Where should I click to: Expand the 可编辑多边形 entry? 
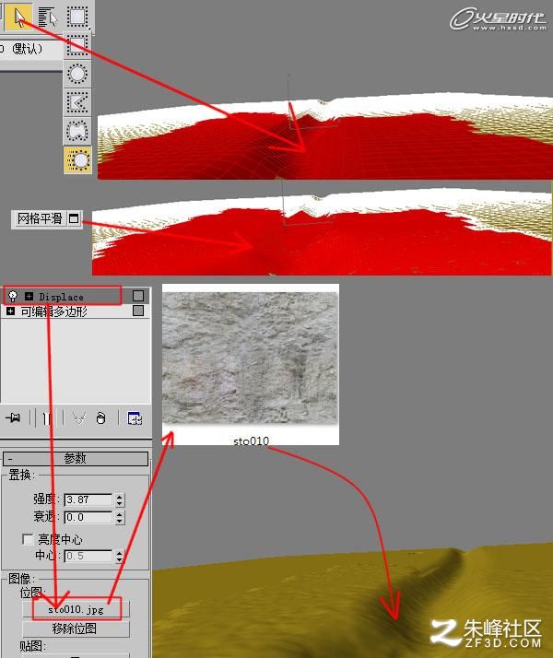click(10, 311)
